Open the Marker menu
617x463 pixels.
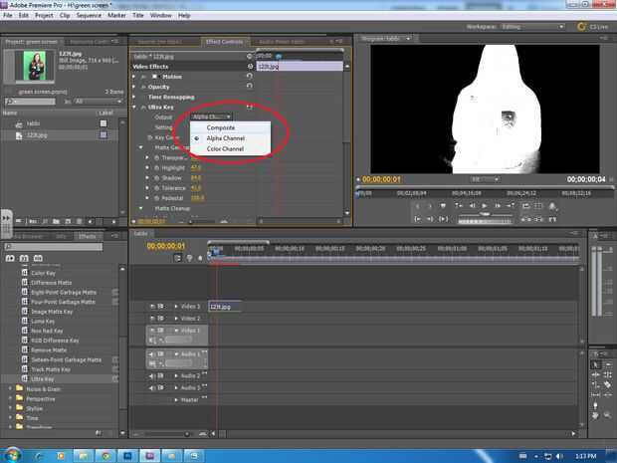[x=116, y=15]
